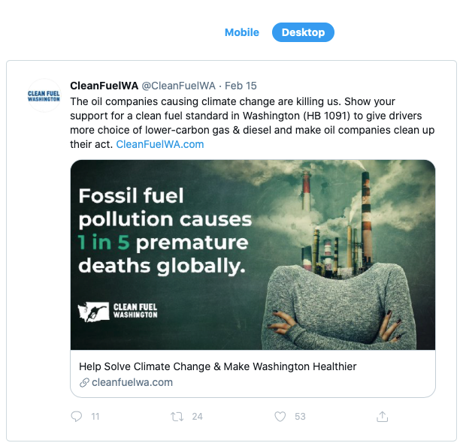Click the CleanFuelWA display name
The width and height of the screenshot is (460, 446).
[x=104, y=86]
